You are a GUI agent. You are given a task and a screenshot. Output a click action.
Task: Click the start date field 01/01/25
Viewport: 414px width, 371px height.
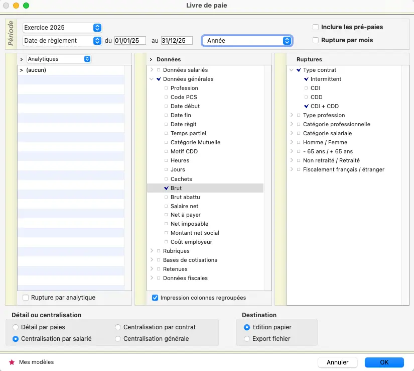(x=130, y=41)
